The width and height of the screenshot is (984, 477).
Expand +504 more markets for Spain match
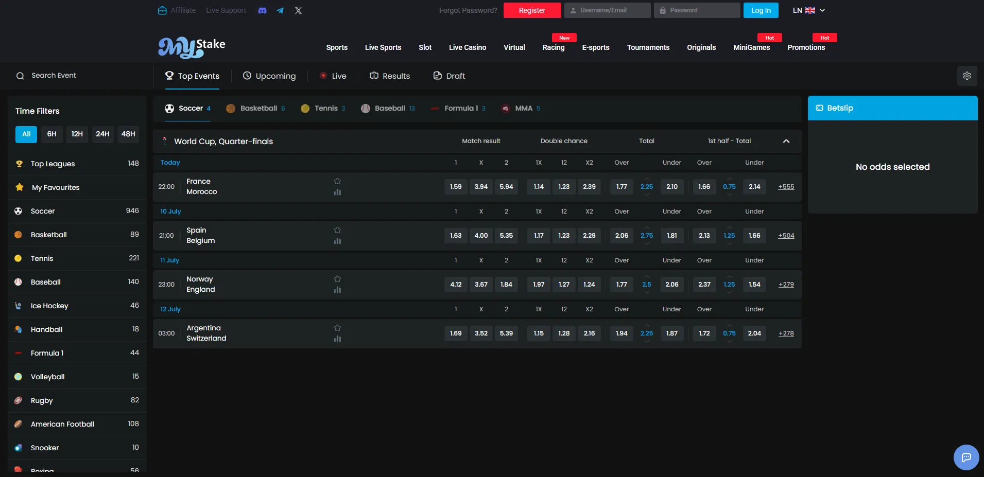[x=786, y=236]
